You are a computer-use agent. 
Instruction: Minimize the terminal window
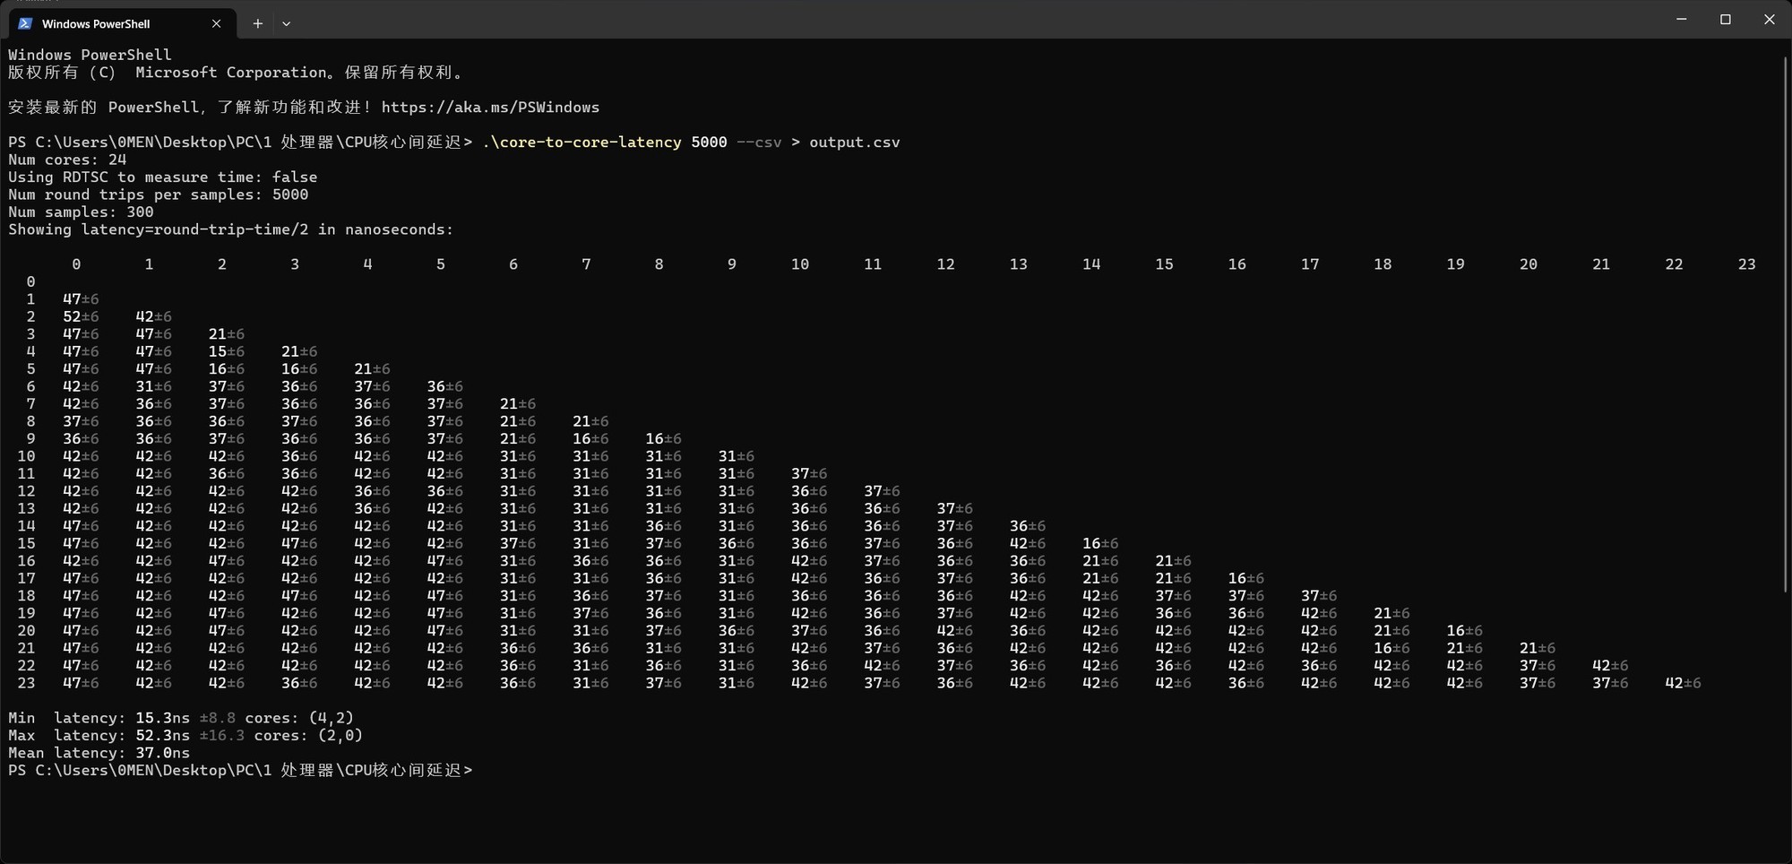pyautogui.click(x=1681, y=20)
